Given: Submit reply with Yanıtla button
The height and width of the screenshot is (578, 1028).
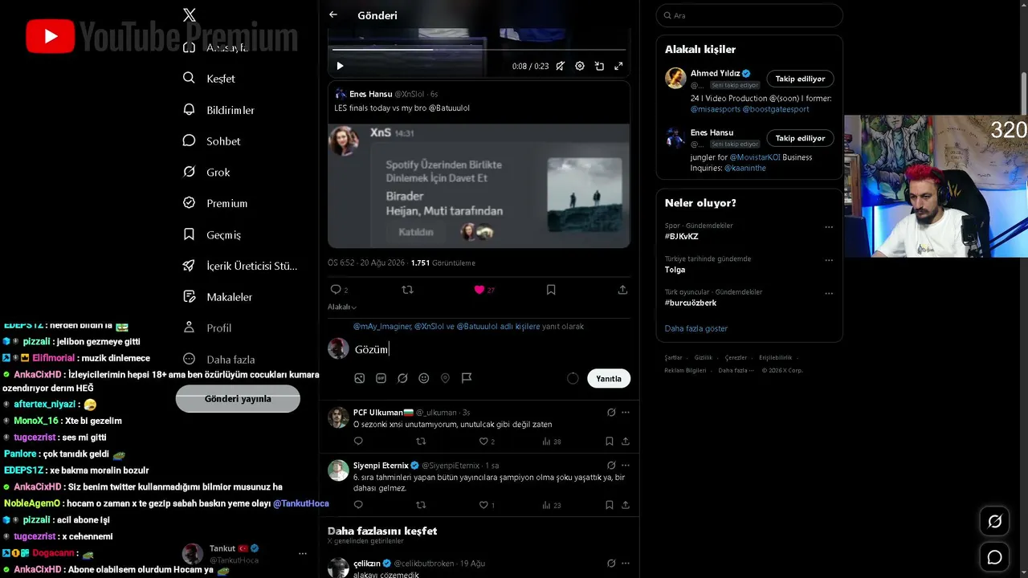Looking at the screenshot, I should click(x=609, y=378).
